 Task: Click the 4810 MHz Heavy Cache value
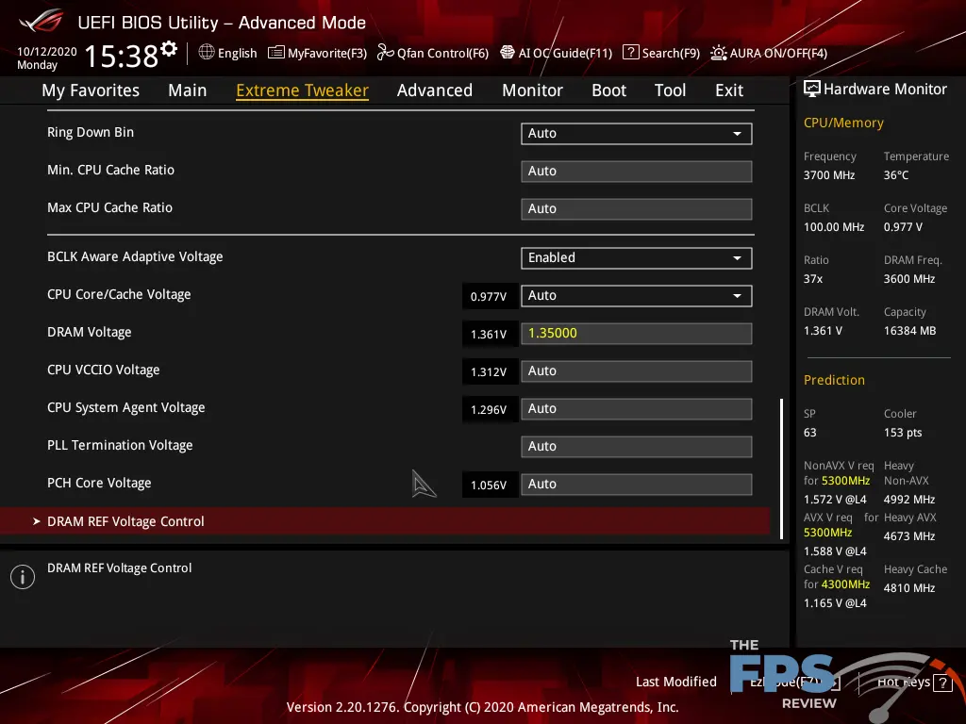click(x=909, y=588)
